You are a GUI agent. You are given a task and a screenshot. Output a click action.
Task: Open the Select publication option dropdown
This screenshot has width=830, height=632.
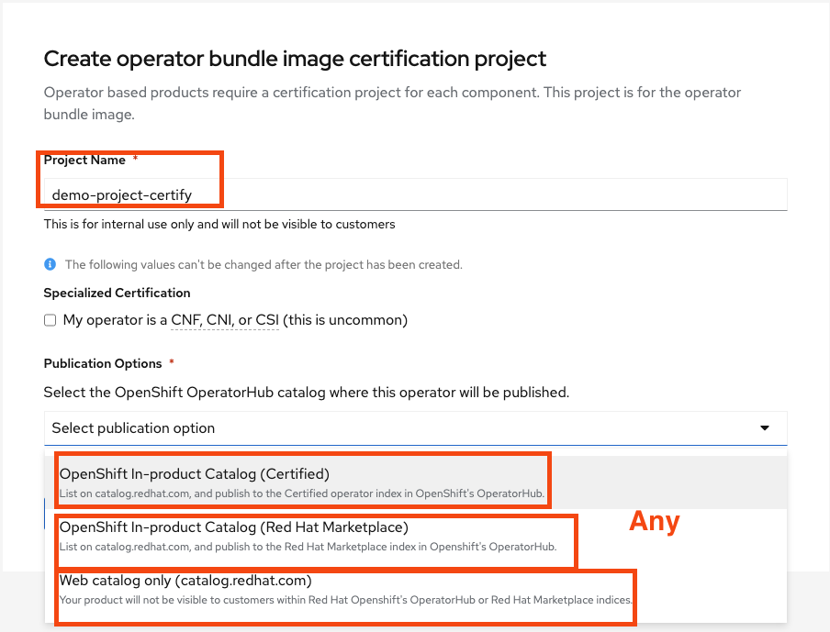[x=416, y=427]
